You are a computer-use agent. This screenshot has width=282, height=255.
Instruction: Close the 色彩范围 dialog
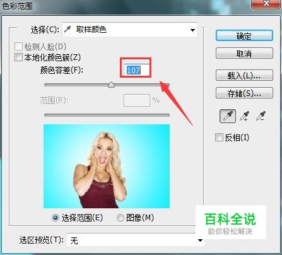pos(266,4)
